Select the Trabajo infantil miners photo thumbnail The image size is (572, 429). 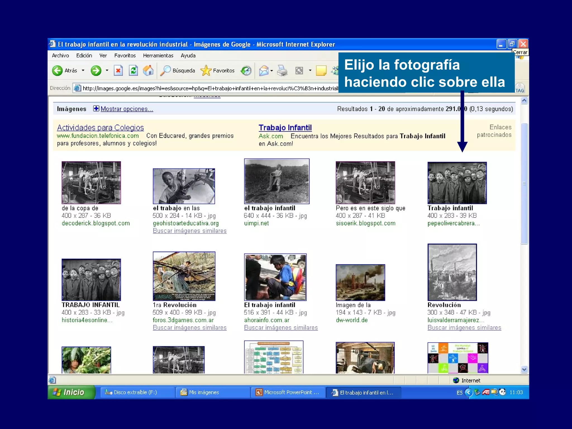tap(457, 183)
